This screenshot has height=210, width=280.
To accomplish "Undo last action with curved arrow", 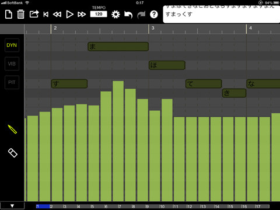I will (x=128, y=15).
